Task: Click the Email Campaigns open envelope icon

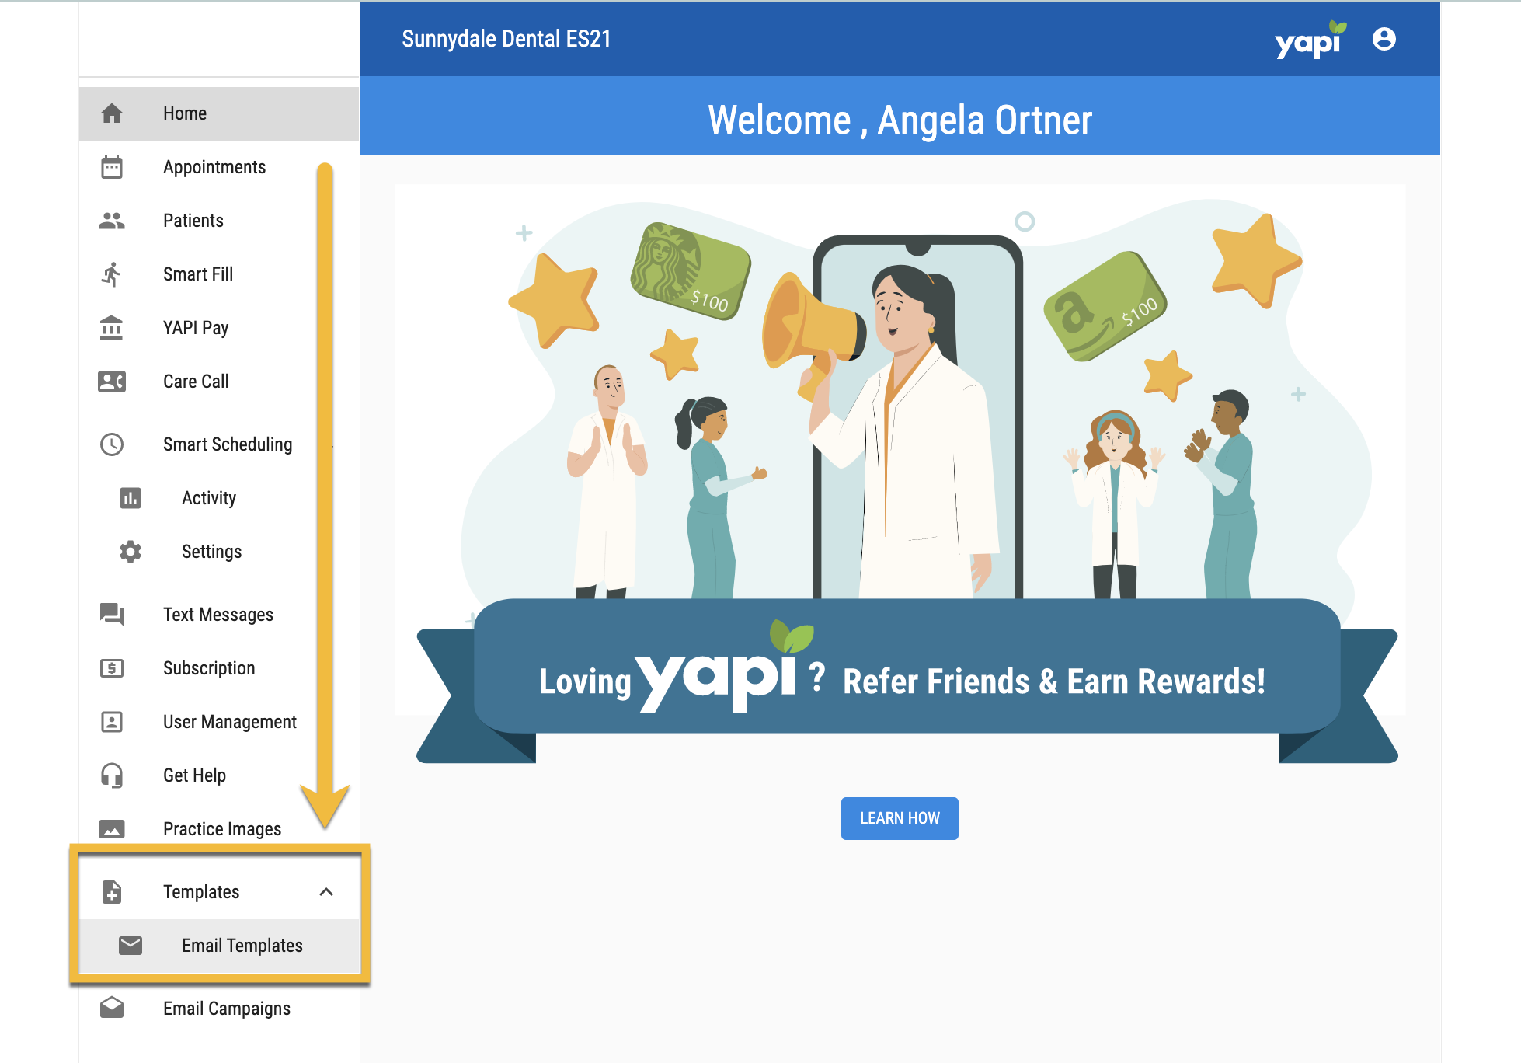Action: pyautogui.click(x=112, y=1008)
